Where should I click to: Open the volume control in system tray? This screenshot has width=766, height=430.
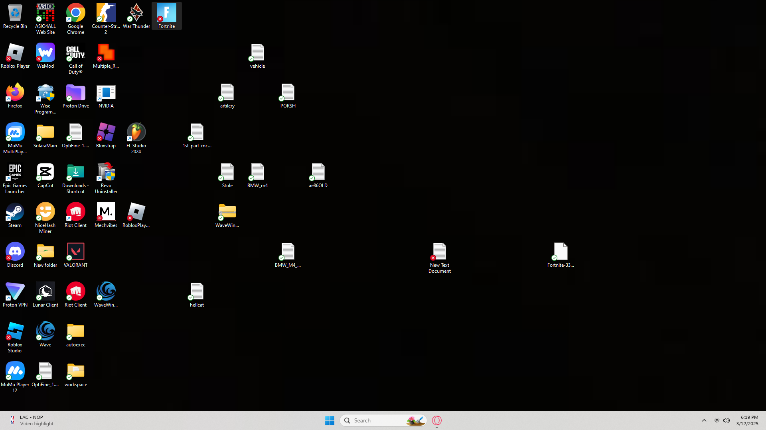point(727,420)
